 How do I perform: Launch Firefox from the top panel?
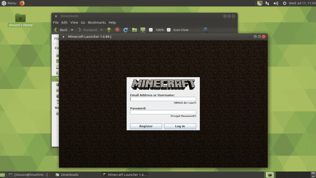click(22, 3)
